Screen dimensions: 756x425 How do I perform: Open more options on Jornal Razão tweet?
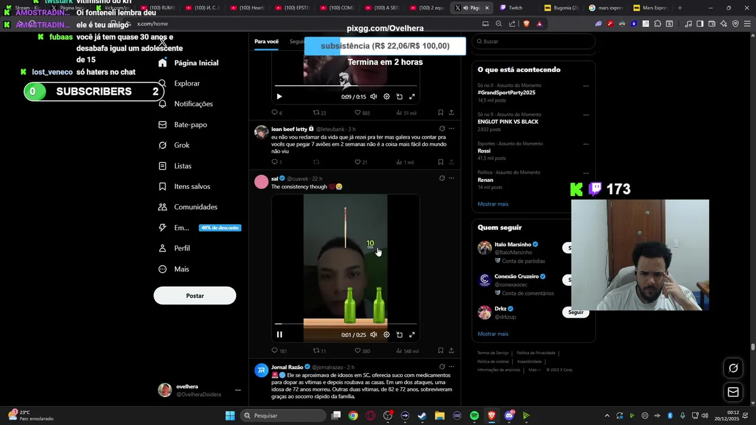coord(451,367)
